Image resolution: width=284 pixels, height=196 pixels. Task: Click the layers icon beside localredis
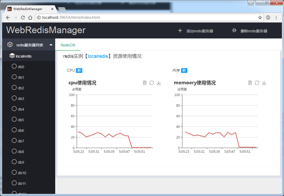pyautogui.click(x=12, y=55)
